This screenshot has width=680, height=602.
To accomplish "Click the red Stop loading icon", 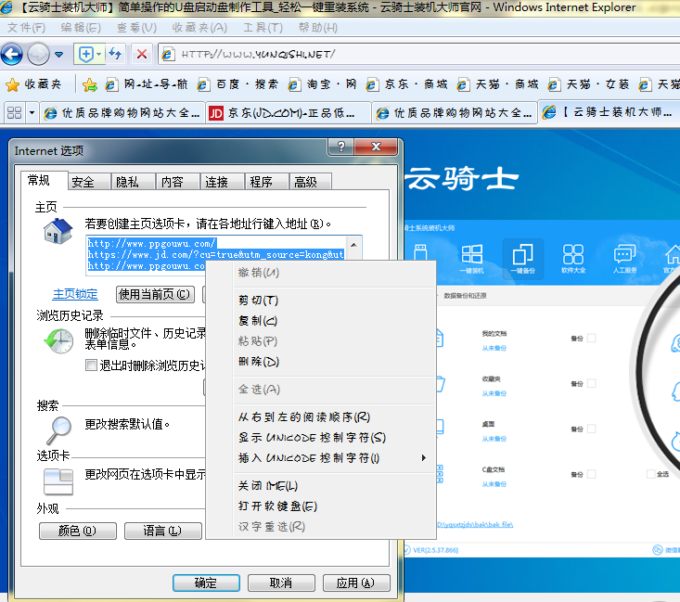I will point(141,54).
